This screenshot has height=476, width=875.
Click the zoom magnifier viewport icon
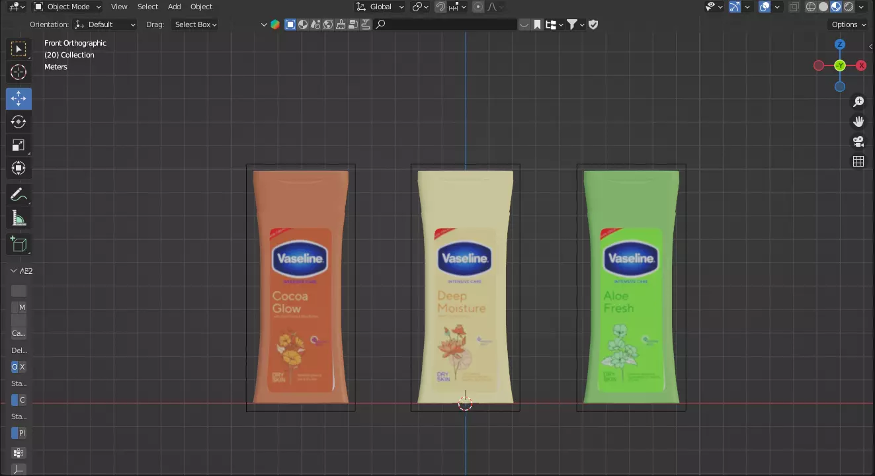[x=858, y=102]
